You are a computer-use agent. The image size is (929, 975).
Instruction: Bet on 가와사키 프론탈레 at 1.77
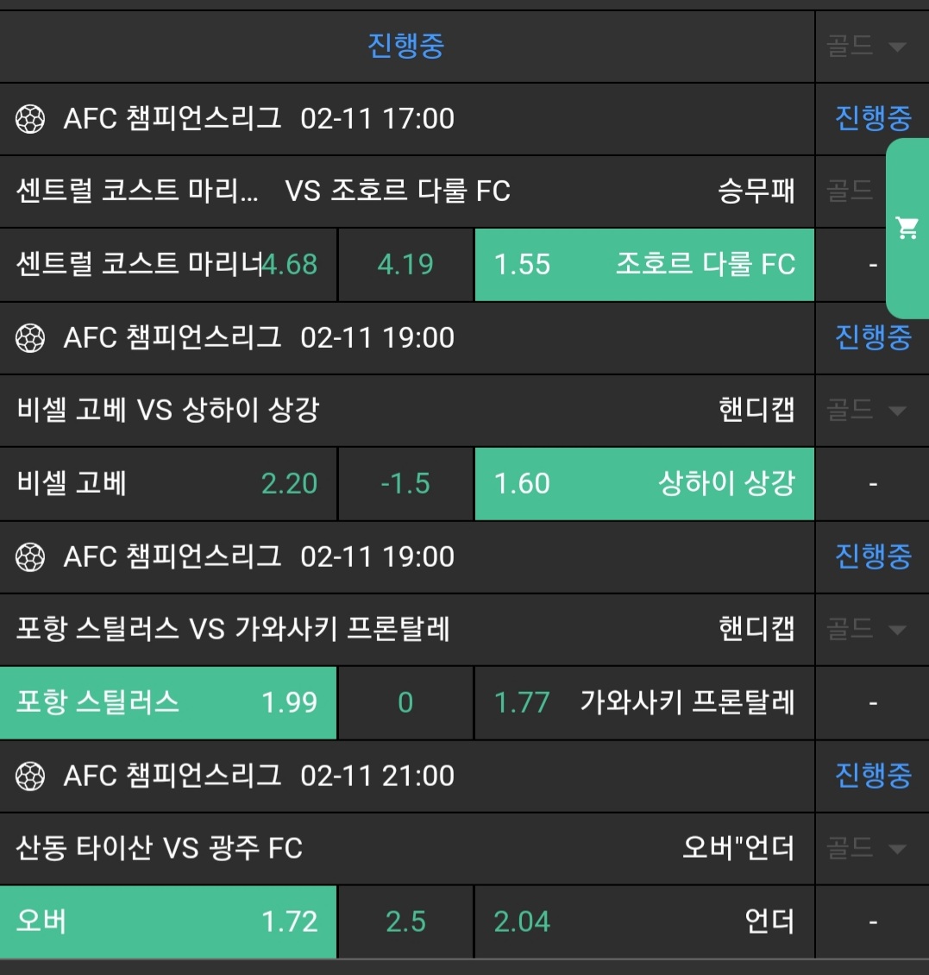pos(643,702)
